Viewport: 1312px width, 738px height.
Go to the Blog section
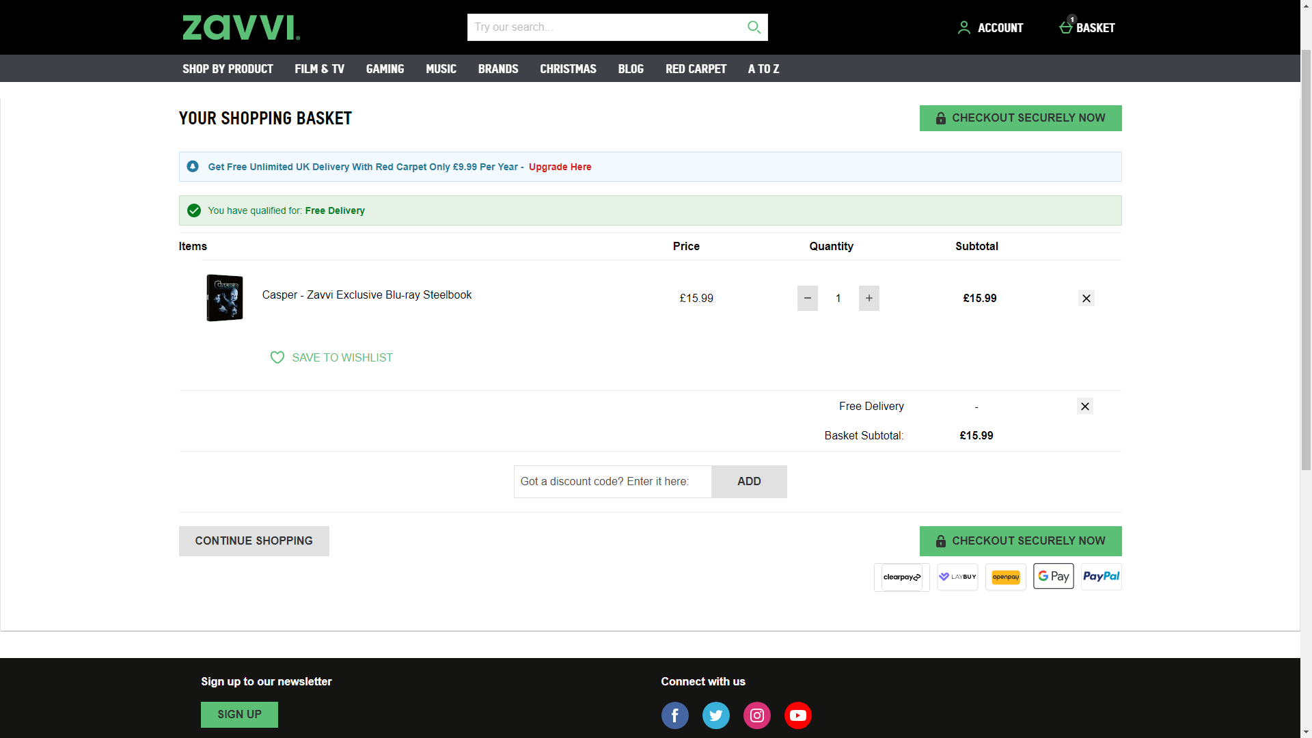pyautogui.click(x=631, y=68)
